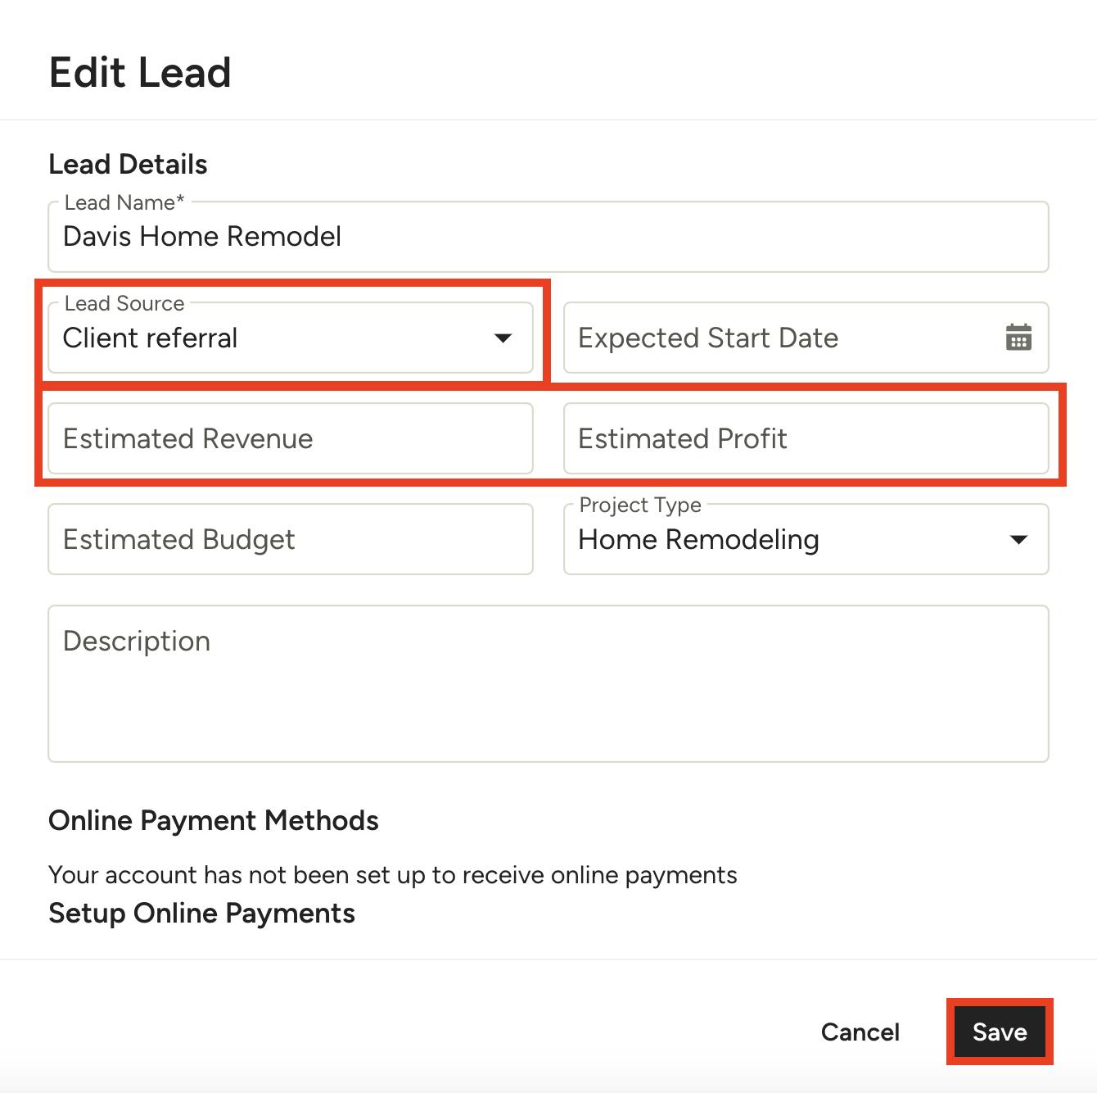Click the Expected Start Date placeholder text

[708, 338]
